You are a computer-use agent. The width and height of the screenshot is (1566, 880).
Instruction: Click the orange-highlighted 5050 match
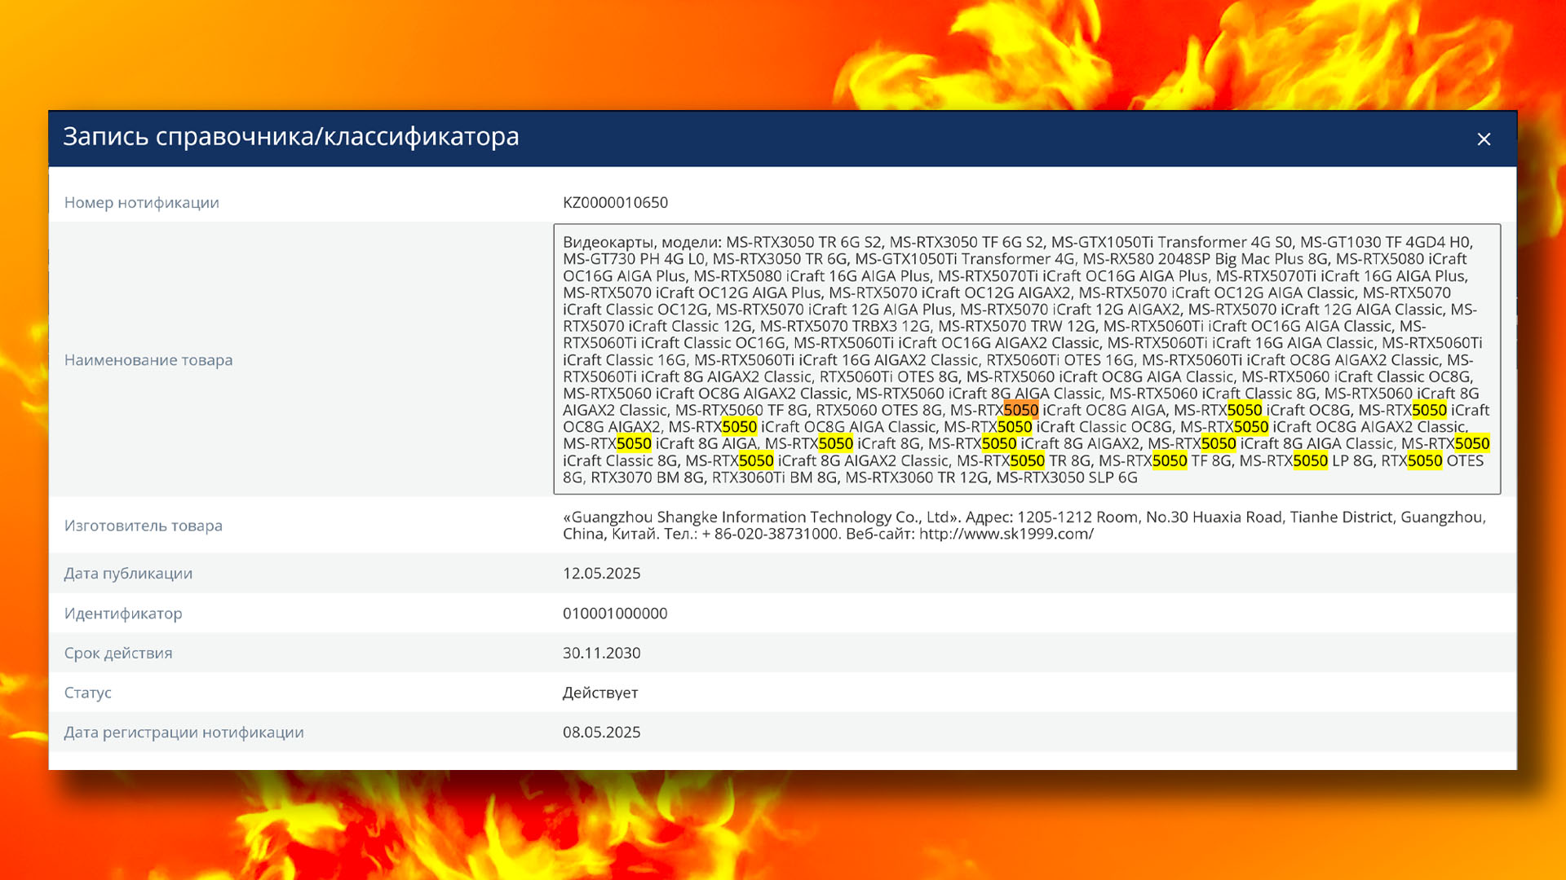tap(1021, 410)
